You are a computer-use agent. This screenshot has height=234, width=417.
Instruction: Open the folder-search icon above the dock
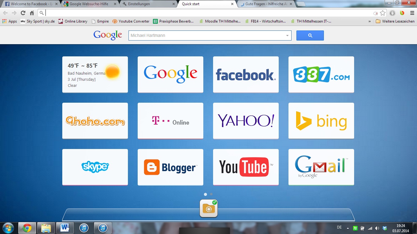coord(209,208)
